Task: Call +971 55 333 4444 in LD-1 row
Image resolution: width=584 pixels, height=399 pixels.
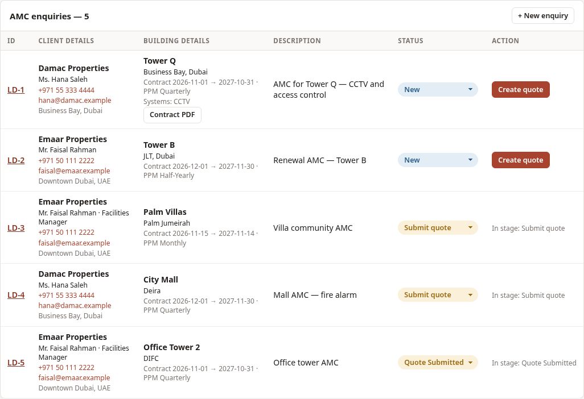Action: (x=66, y=90)
